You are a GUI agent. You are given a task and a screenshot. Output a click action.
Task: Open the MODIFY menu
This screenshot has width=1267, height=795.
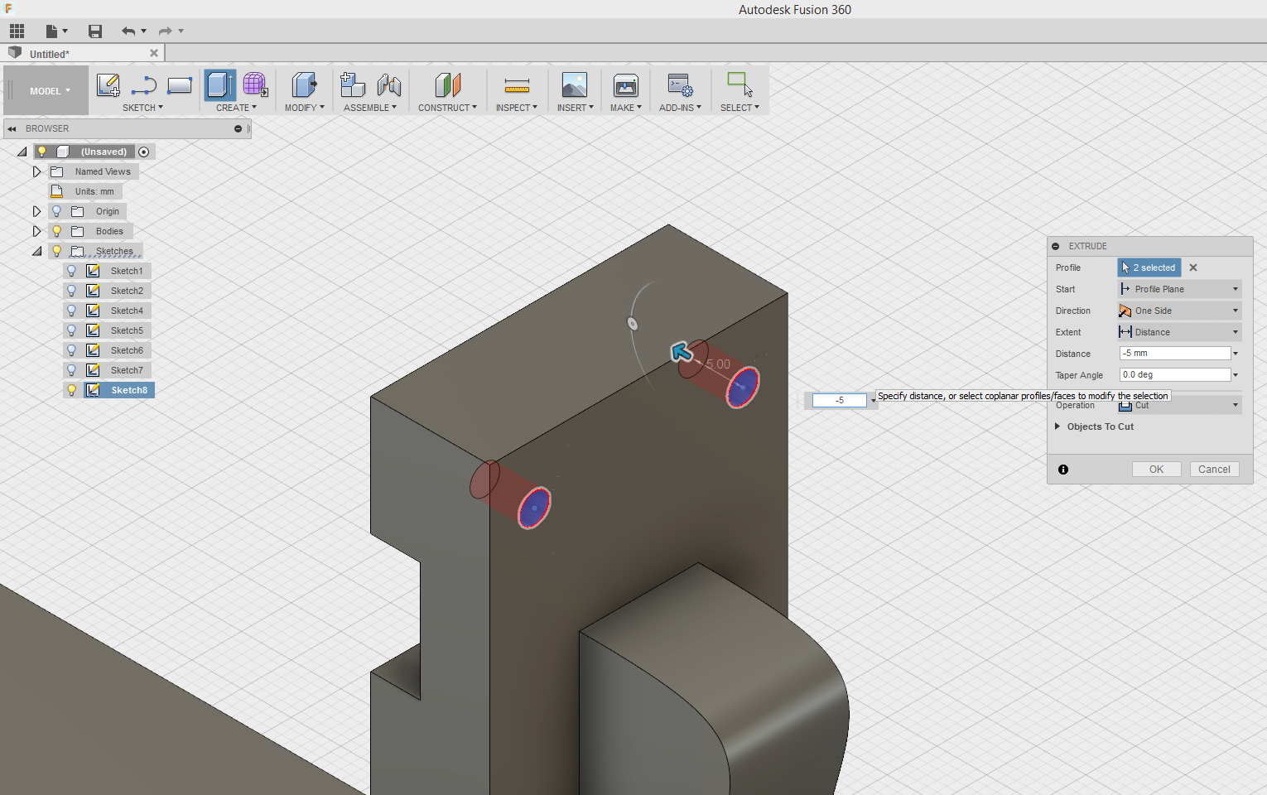(x=304, y=108)
